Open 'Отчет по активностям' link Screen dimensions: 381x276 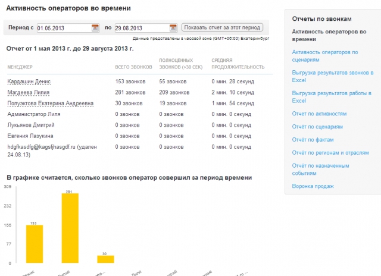tap(319, 114)
